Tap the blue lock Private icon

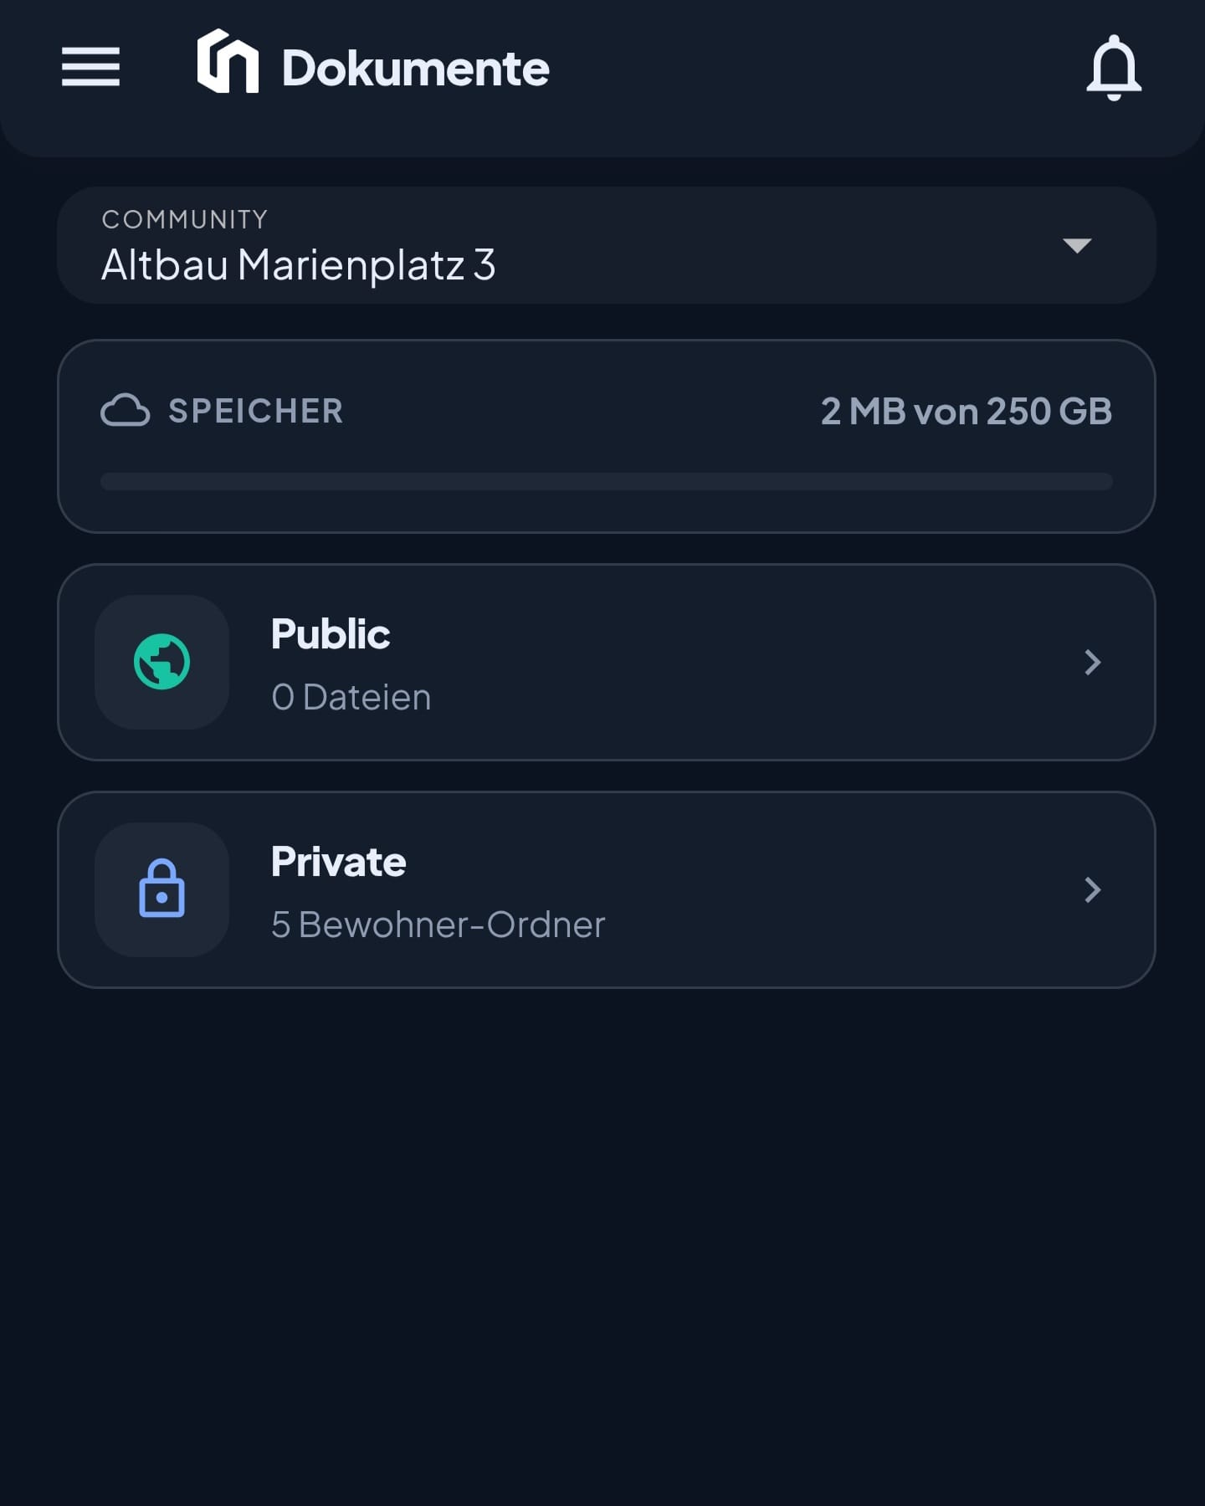(162, 889)
